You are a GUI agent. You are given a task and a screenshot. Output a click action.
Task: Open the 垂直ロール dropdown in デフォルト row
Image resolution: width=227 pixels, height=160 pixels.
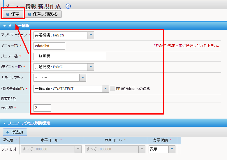(x=142, y=149)
